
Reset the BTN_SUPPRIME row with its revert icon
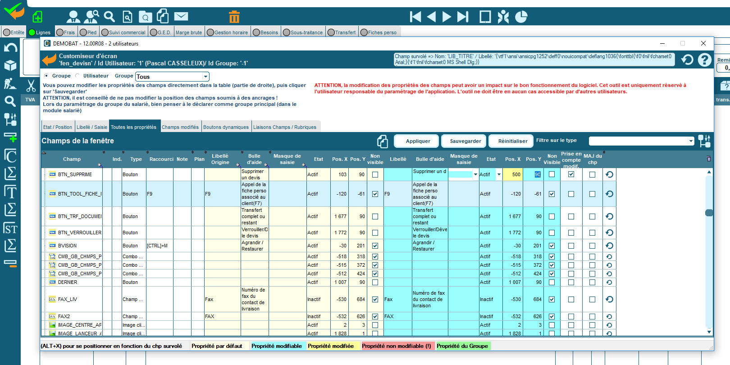[609, 175]
